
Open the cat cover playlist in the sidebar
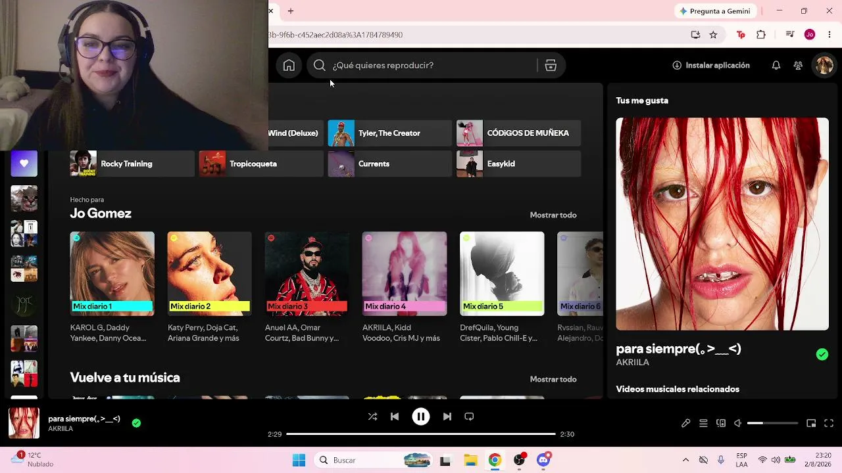(24, 198)
